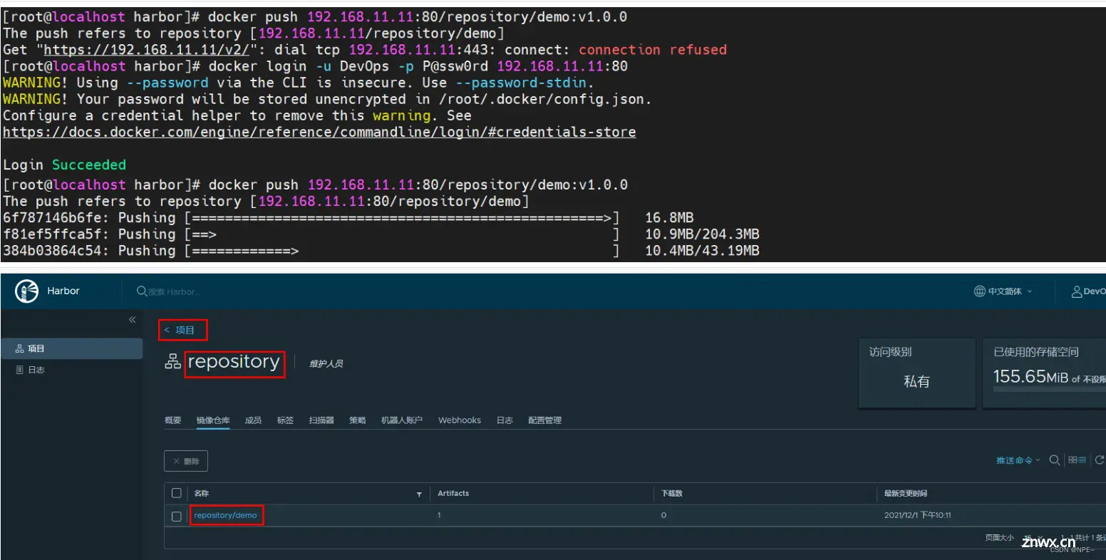Image resolution: width=1106 pixels, height=560 pixels.
Task: Switch to the Webhooks tab
Action: pos(460,420)
